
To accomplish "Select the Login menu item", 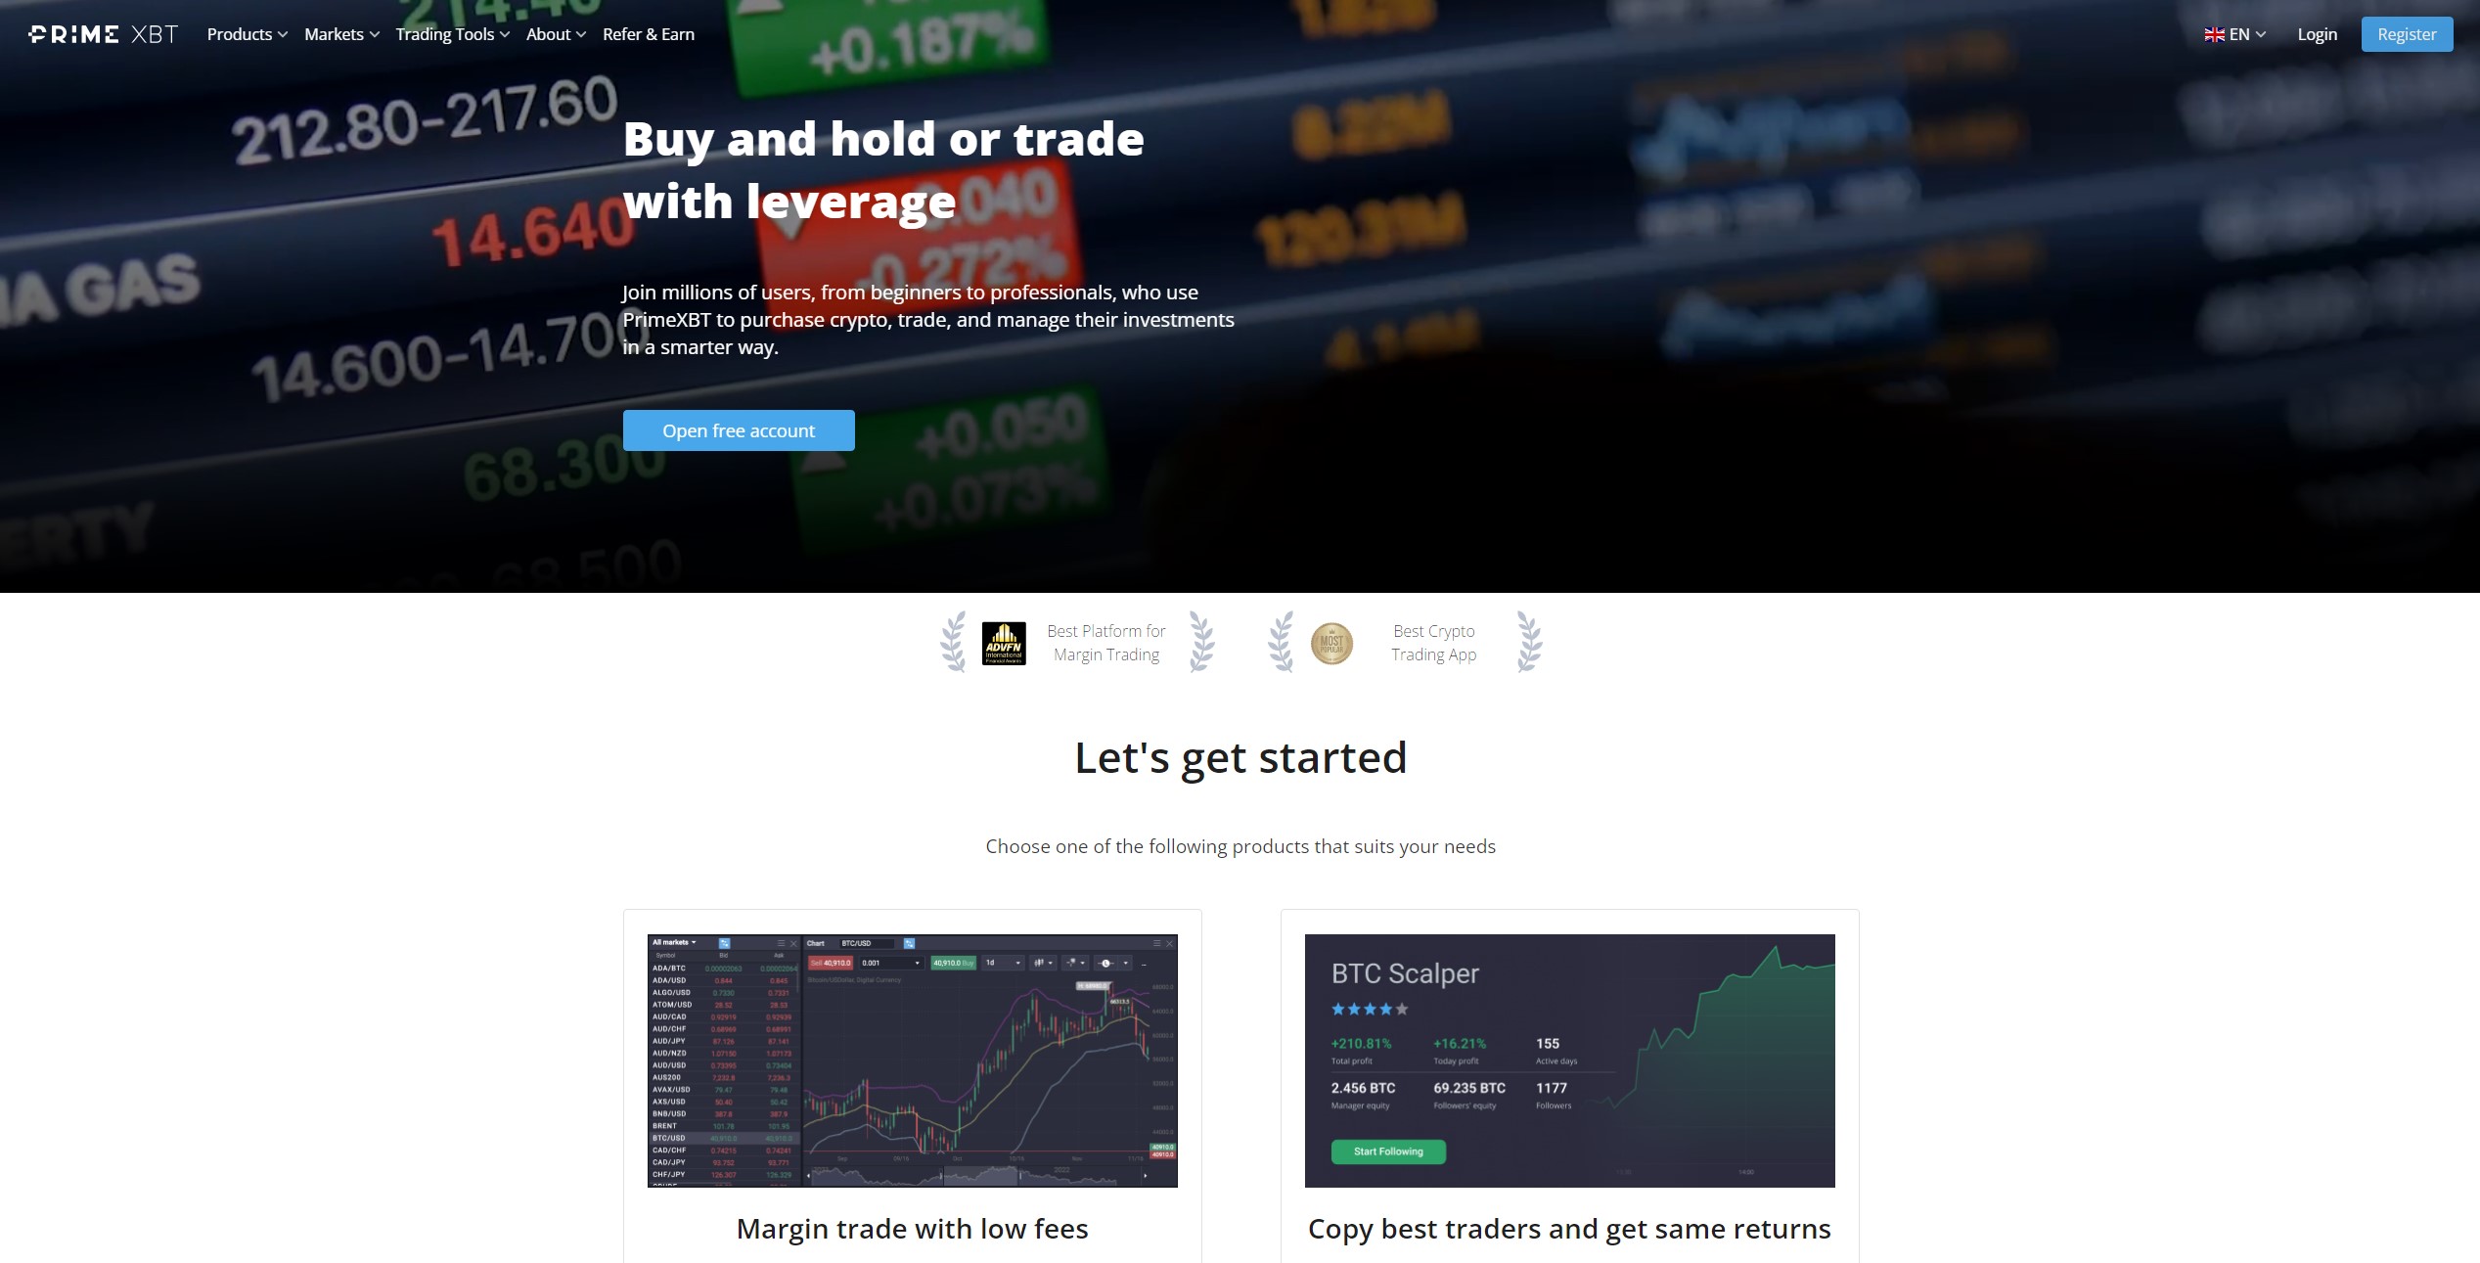I will 2318,34.
